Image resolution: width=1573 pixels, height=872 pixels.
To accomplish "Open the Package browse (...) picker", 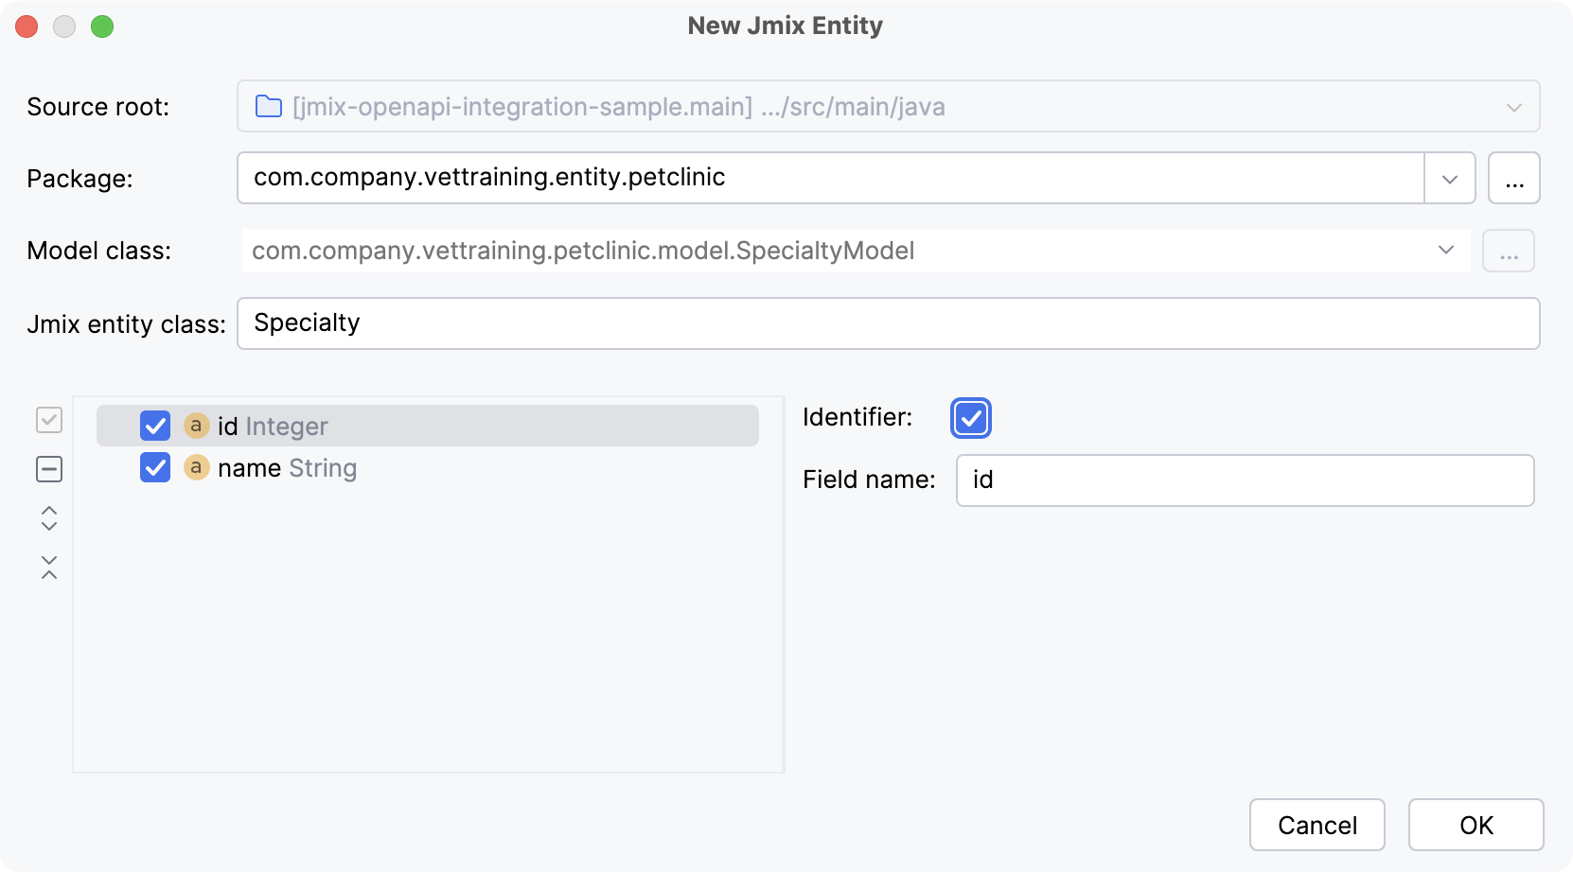I will [1514, 178].
